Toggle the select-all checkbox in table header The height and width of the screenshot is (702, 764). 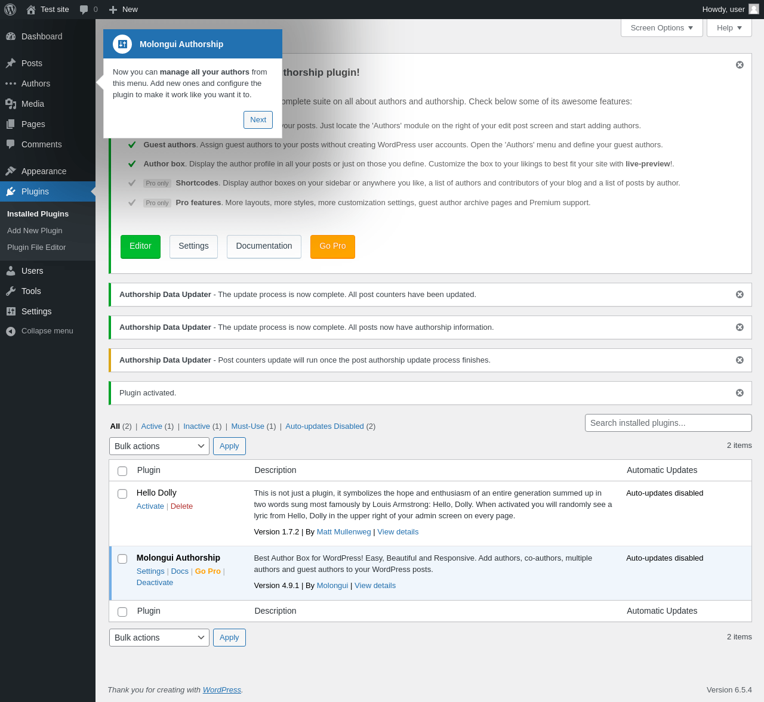(x=122, y=471)
